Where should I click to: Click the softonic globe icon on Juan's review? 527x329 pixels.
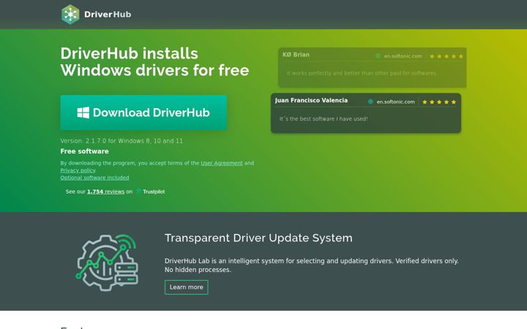370,102
